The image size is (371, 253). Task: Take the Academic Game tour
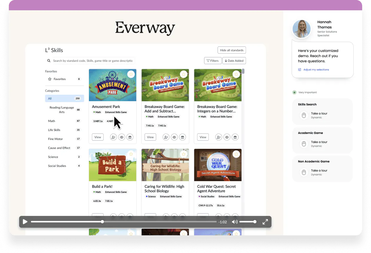tap(319, 142)
